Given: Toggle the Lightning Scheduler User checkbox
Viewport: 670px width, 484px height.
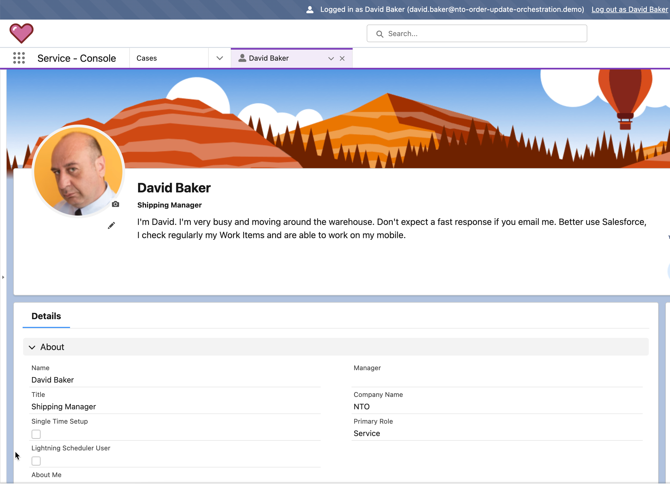Looking at the screenshot, I should pyautogui.click(x=36, y=461).
